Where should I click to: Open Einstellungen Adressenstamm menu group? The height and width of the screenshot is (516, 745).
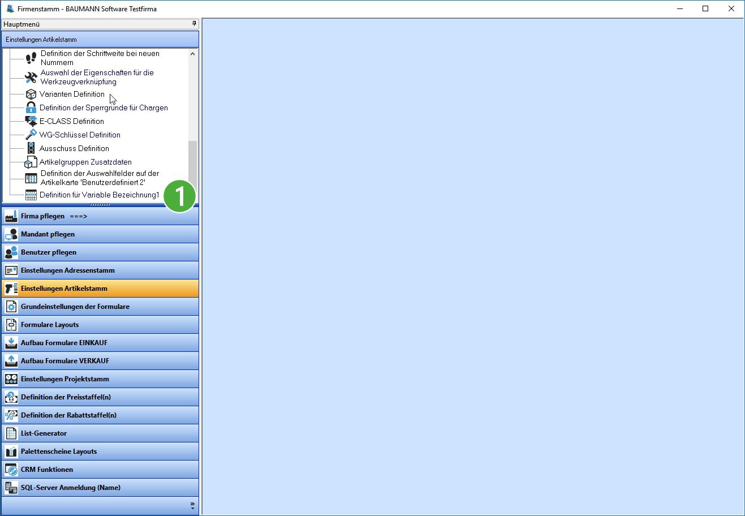[100, 270]
